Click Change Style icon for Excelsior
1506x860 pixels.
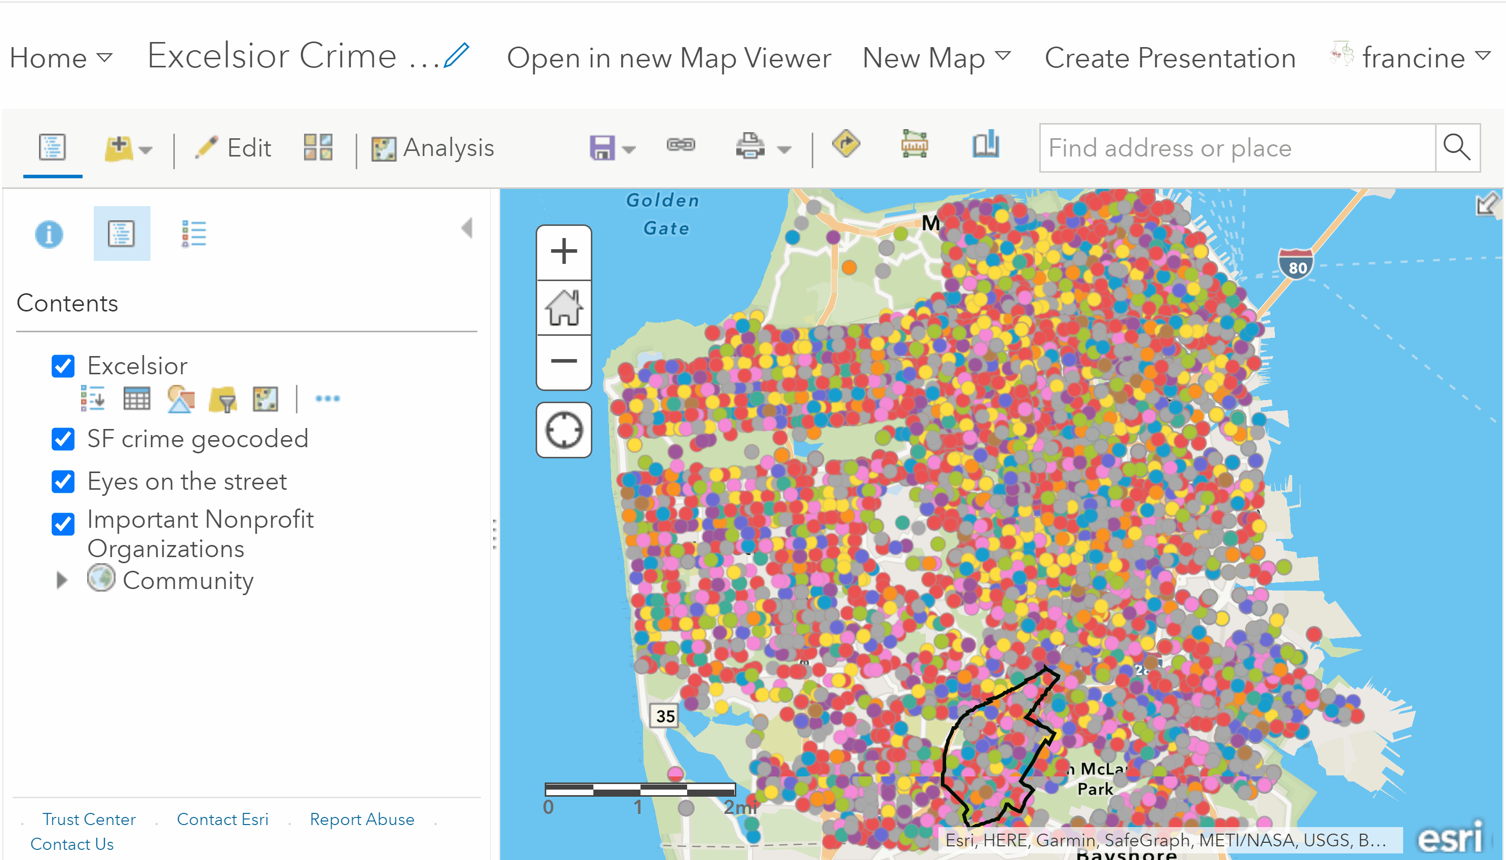(180, 399)
